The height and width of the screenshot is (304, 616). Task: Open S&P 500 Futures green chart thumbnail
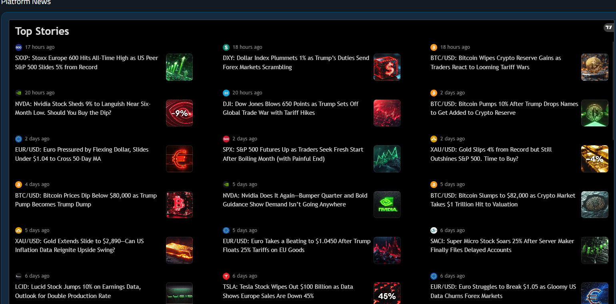[x=387, y=159]
